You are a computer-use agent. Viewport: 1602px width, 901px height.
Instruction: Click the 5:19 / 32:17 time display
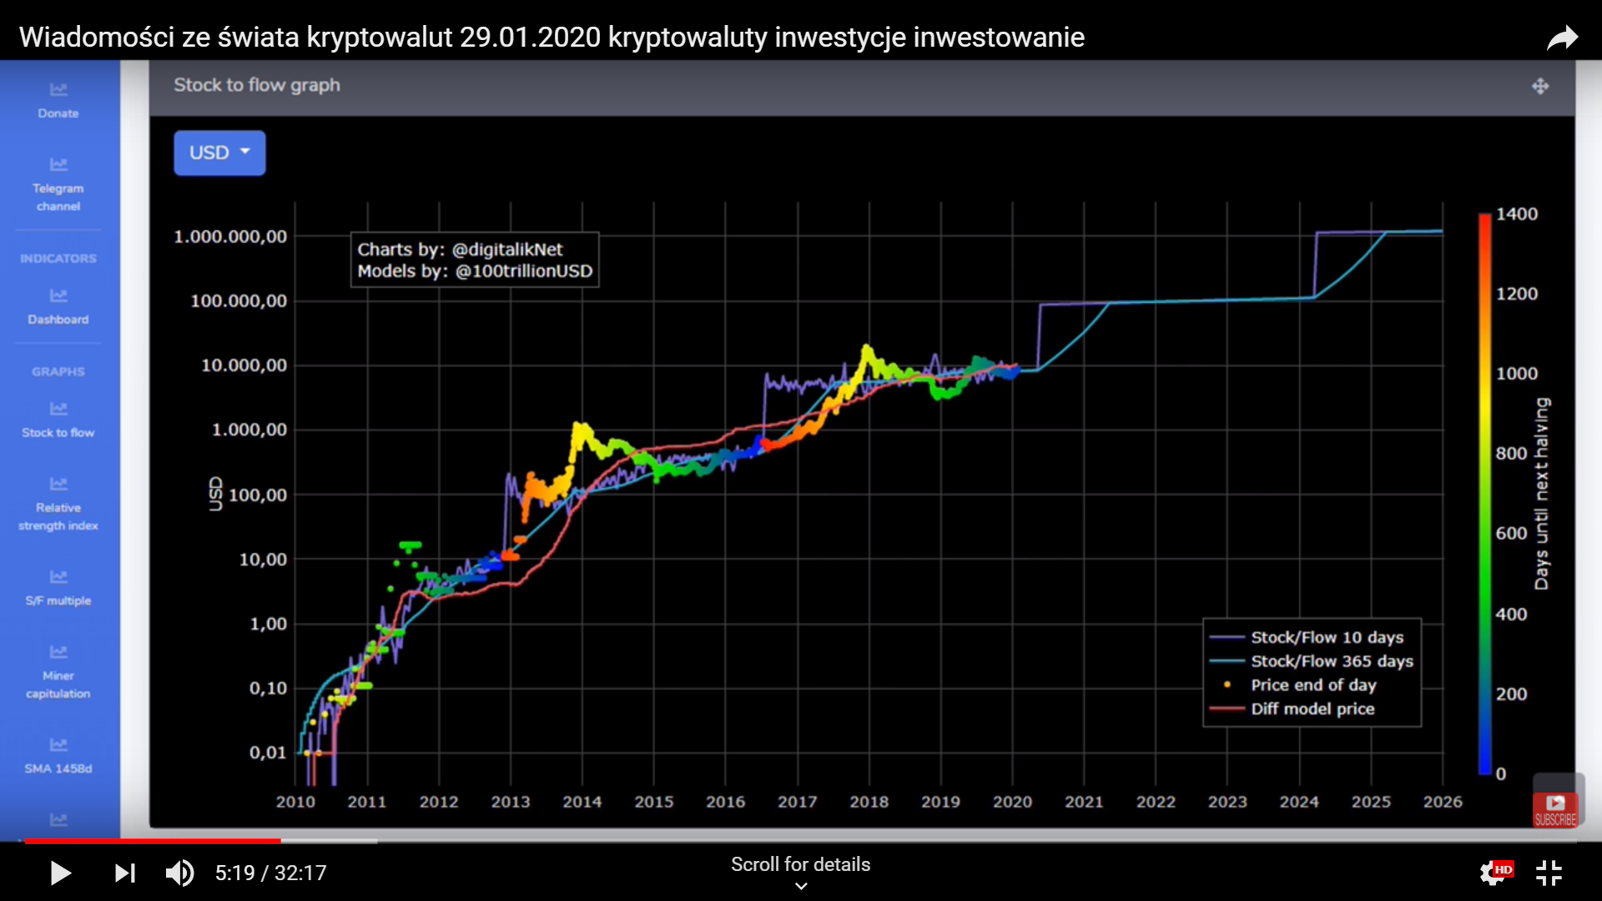tap(270, 873)
